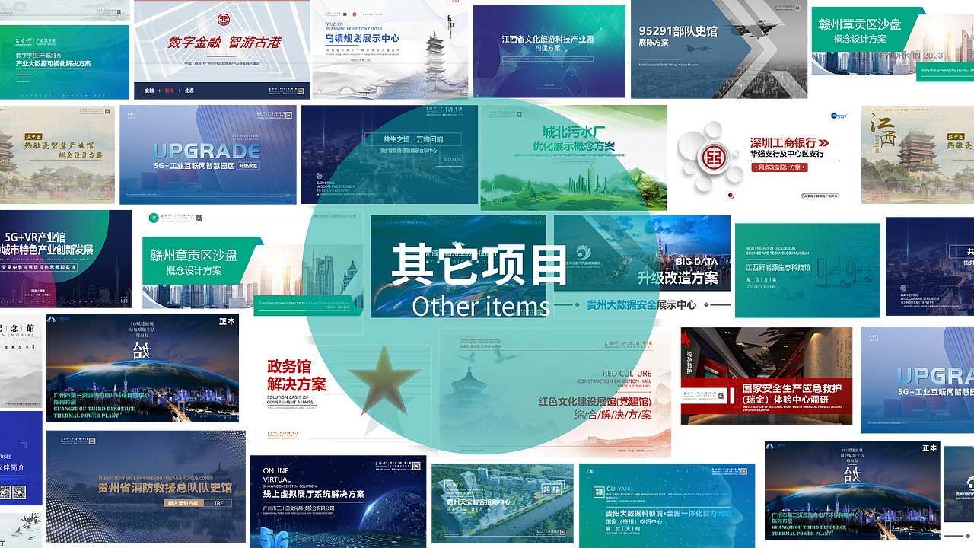The height and width of the screenshot is (548, 974).
Task: Click the red star emblem on the 应急救护 card
Action: point(684,339)
